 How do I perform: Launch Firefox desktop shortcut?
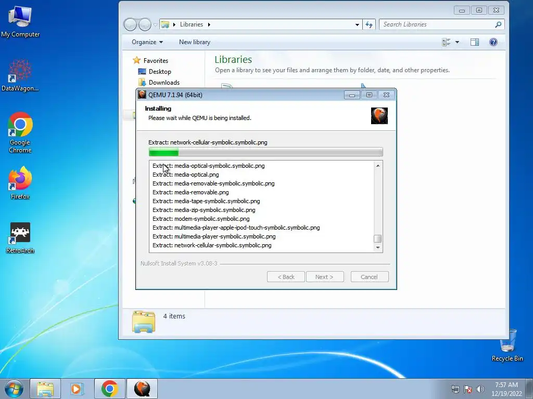point(20,182)
